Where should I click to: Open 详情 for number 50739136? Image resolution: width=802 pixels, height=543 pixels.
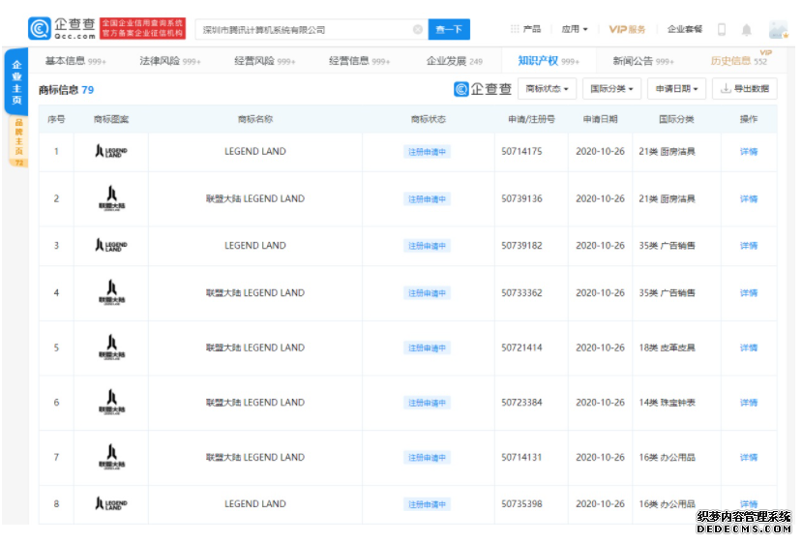pos(748,198)
